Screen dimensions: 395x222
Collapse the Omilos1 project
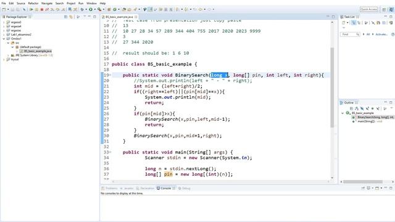point(4,39)
